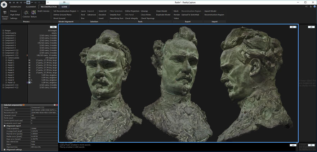Click the Simplify Tool button
Viewport: 317px width, 152px height.
(x=115, y=15)
